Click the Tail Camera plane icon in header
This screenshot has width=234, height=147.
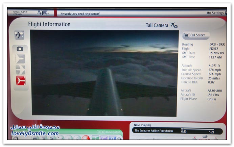pyautogui.click(x=174, y=25)
